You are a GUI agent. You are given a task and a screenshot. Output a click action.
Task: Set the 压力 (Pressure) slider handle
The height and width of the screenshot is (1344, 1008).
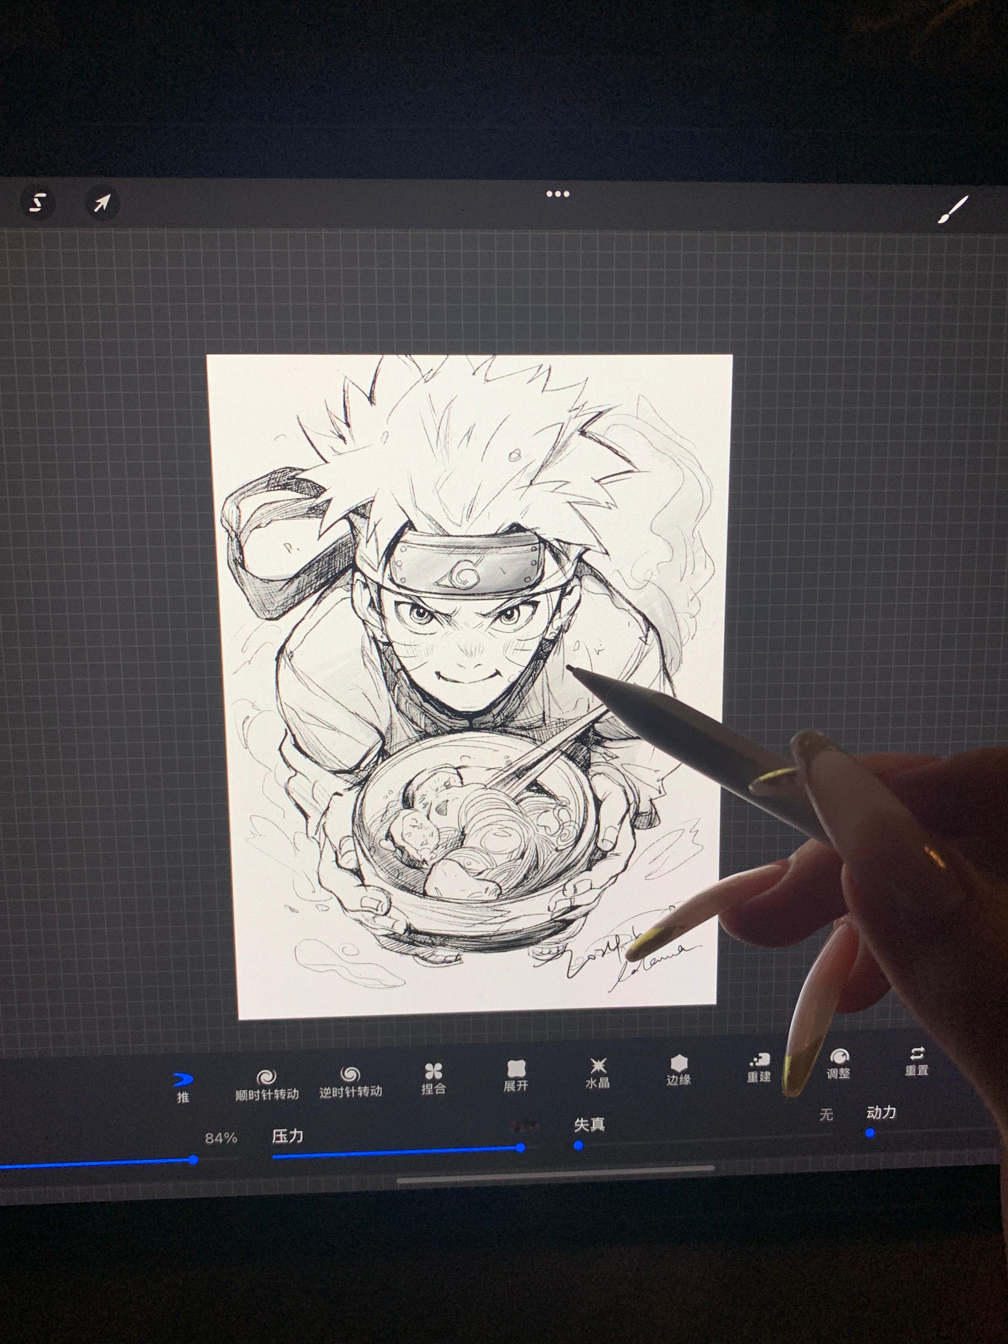521,1148
